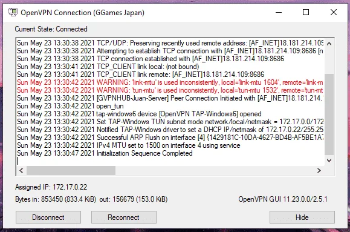
Task: Click the 'tap-windows6 device' opened log line
Action: pos(139,114)
